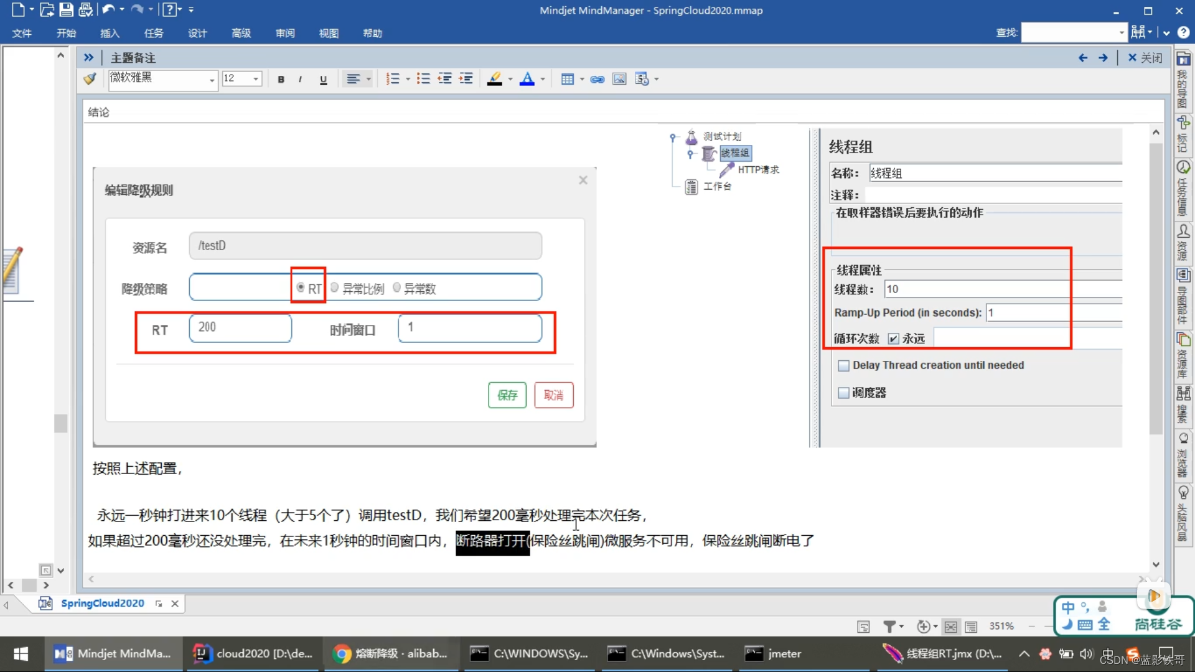
Task: Click the italic formatting icon
Action: (x=300, y=79)
